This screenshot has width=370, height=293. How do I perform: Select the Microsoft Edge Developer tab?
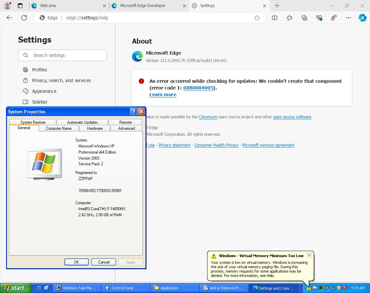tap(147, 6)
